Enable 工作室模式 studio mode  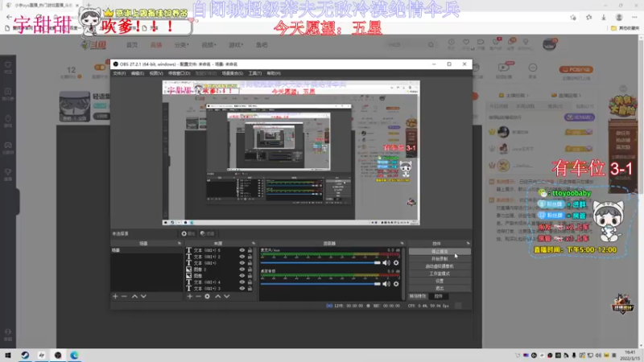440,274
